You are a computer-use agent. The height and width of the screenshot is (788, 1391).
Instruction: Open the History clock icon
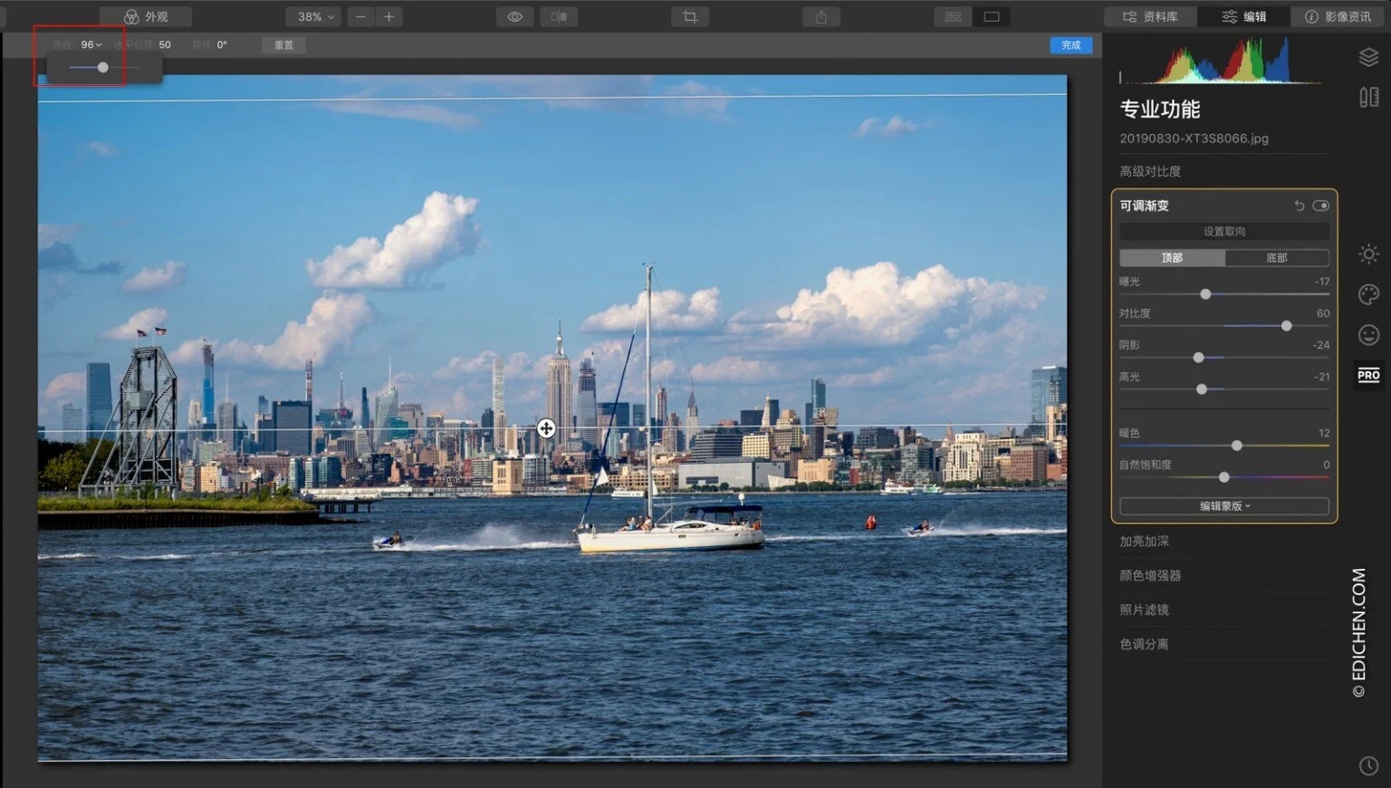click(1368, 765)
